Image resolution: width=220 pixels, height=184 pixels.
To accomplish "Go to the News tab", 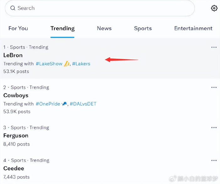I will pos(104,28).
